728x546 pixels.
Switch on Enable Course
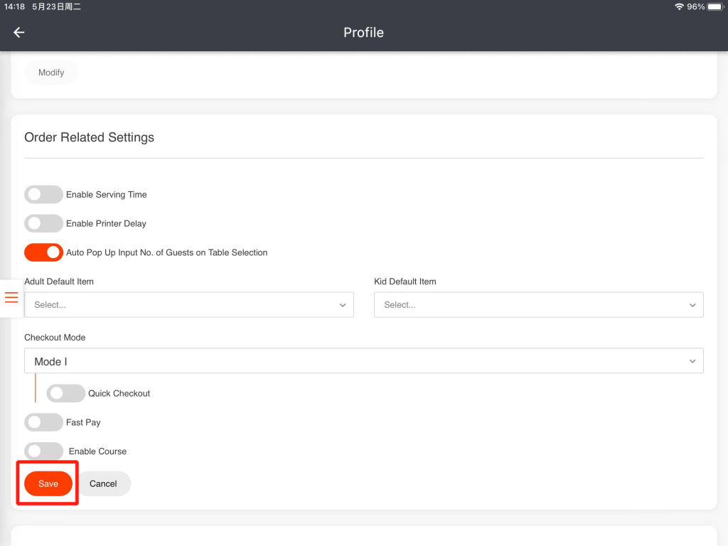tap(43, 451)
